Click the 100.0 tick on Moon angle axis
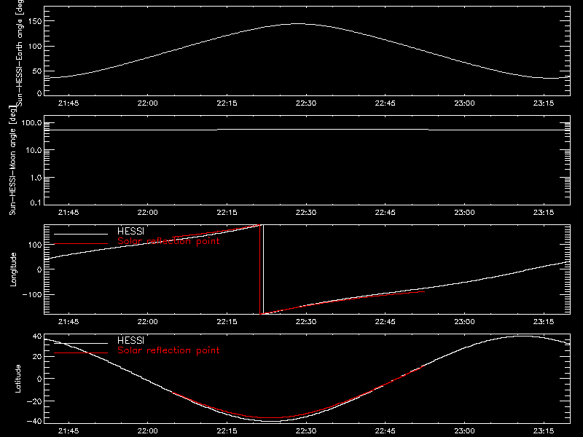 pos(31,123)
